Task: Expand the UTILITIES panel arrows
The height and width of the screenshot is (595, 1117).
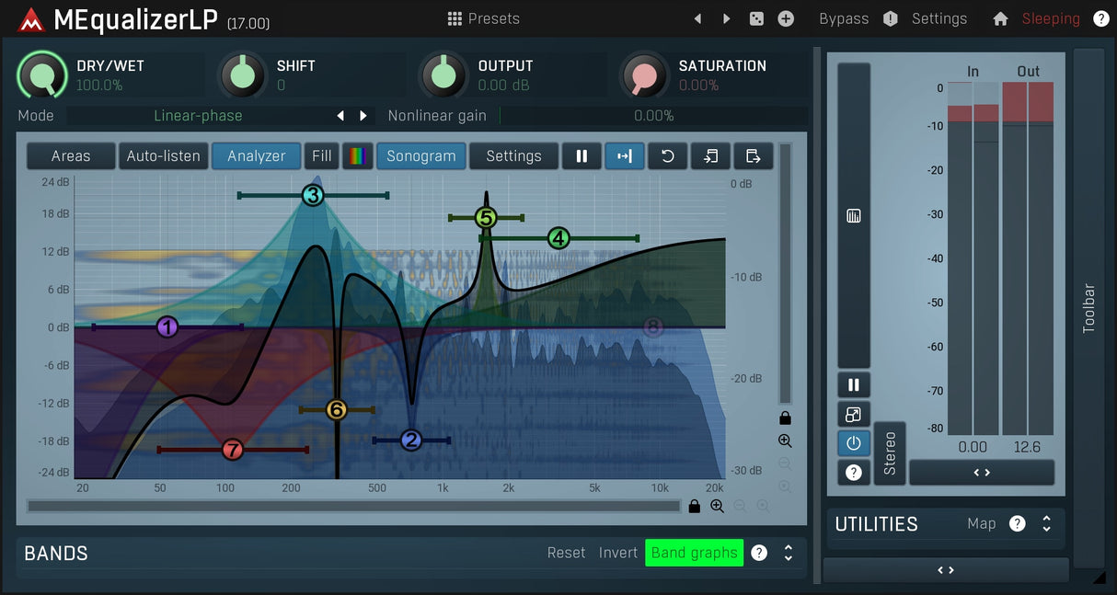Action: coord(1046,523)
